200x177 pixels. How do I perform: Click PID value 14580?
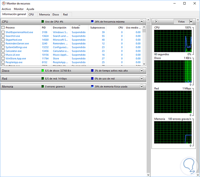pos(45,40)
